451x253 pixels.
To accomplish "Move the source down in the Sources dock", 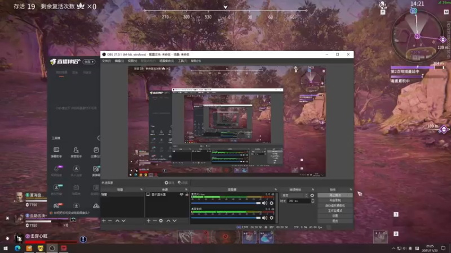I will [x=175, y=220].
